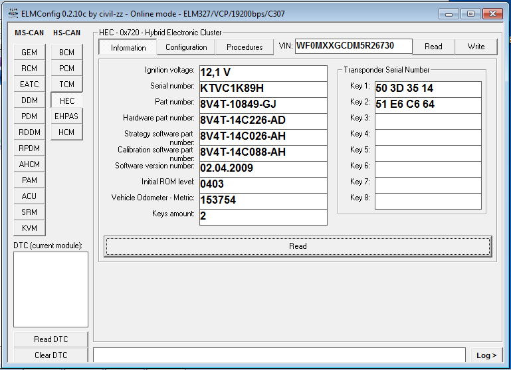511x370 pixels.
Task: Select the EHPAS module button
Action: tap(66, 116)
